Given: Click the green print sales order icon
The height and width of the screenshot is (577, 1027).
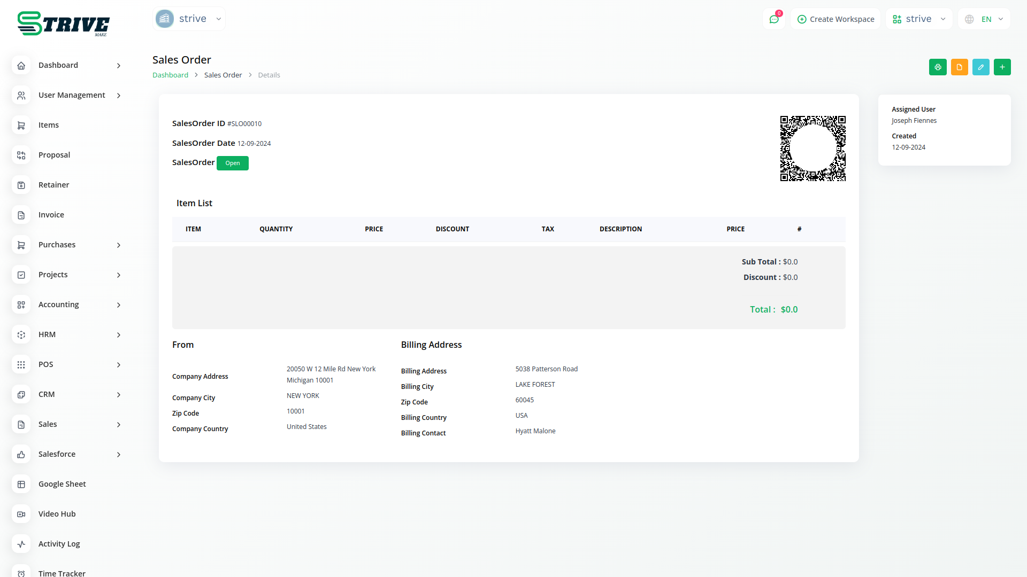Looking at the screenshot, I should (x=938, y=67).
